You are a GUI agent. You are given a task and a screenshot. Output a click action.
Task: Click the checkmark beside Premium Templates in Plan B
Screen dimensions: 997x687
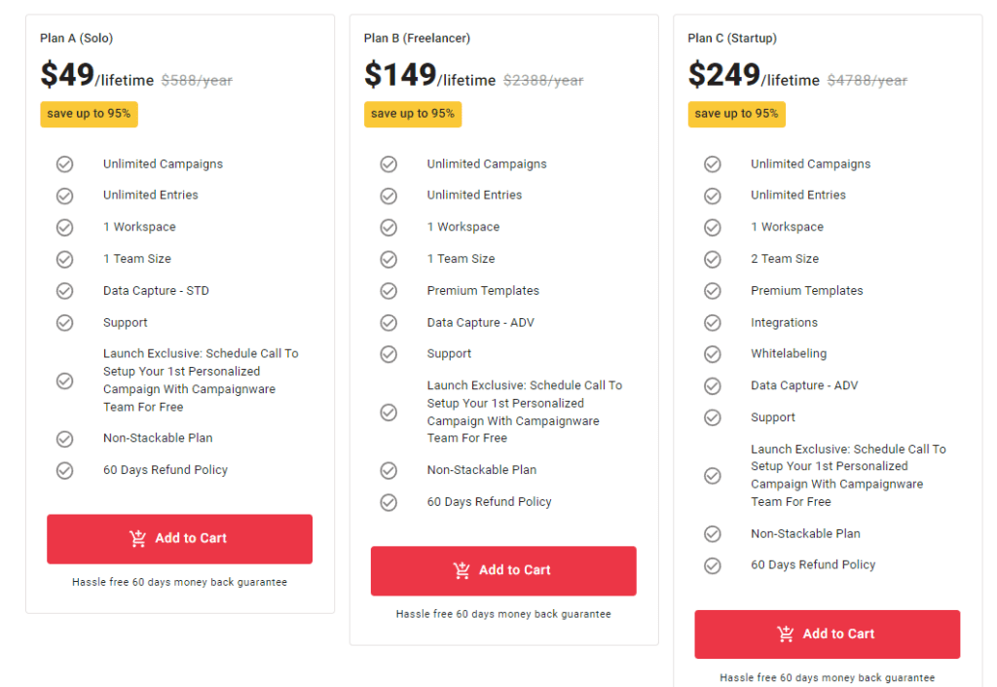(388, 290)
